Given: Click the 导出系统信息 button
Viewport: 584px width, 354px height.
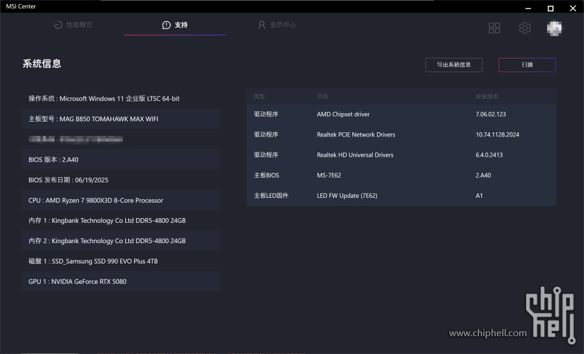Looking at the screenshot, I should (453, 65).
